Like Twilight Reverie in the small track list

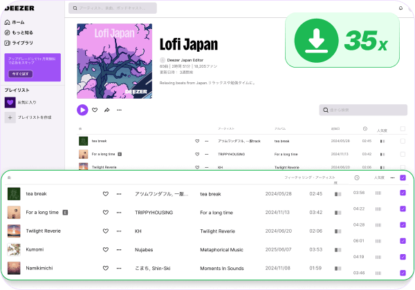[197, 167]
